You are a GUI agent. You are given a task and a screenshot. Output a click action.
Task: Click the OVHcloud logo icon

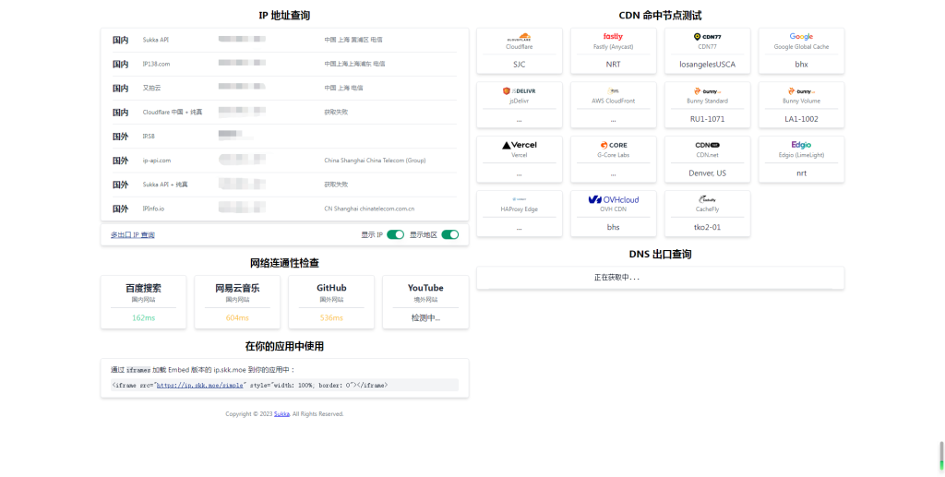point(613,199)
